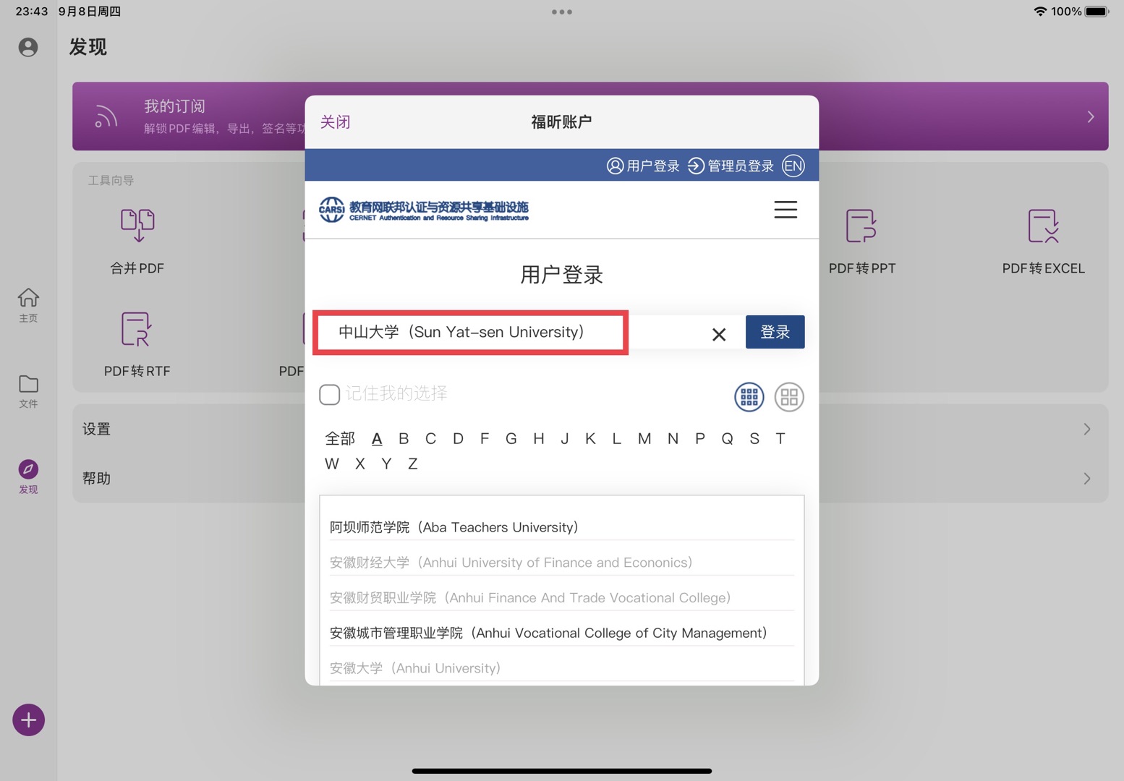Click the 管理员登录 link
This screenshot has width=1124, height=781.
point(731,166)
